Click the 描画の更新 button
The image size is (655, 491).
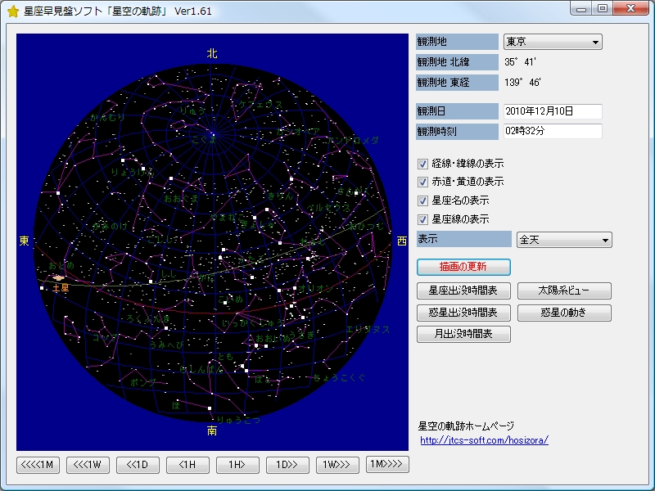point(463,268)
